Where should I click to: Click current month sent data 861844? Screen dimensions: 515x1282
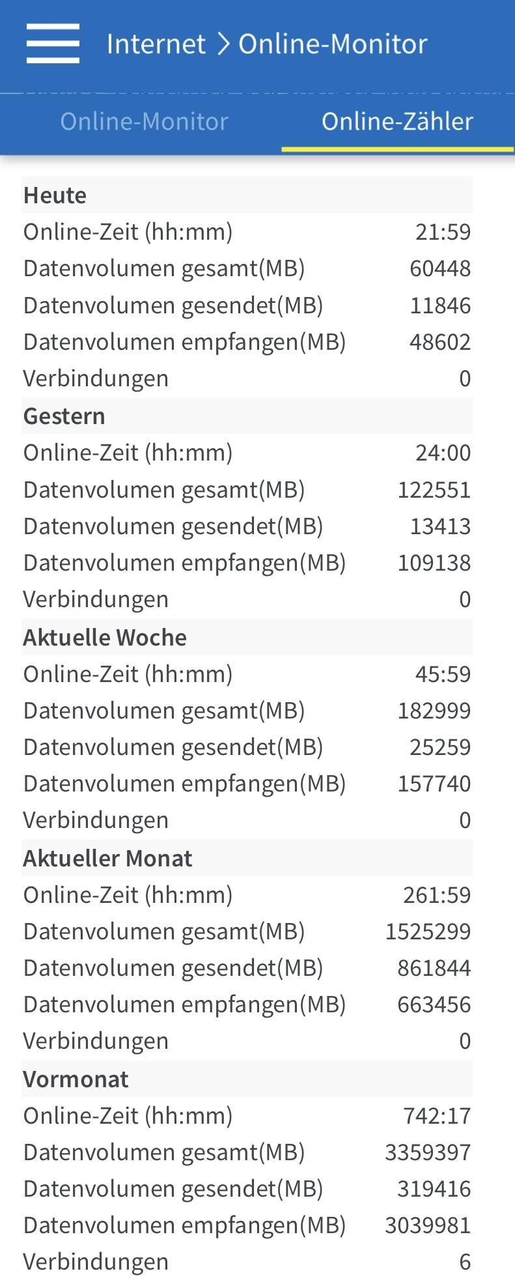coord(434,968)
